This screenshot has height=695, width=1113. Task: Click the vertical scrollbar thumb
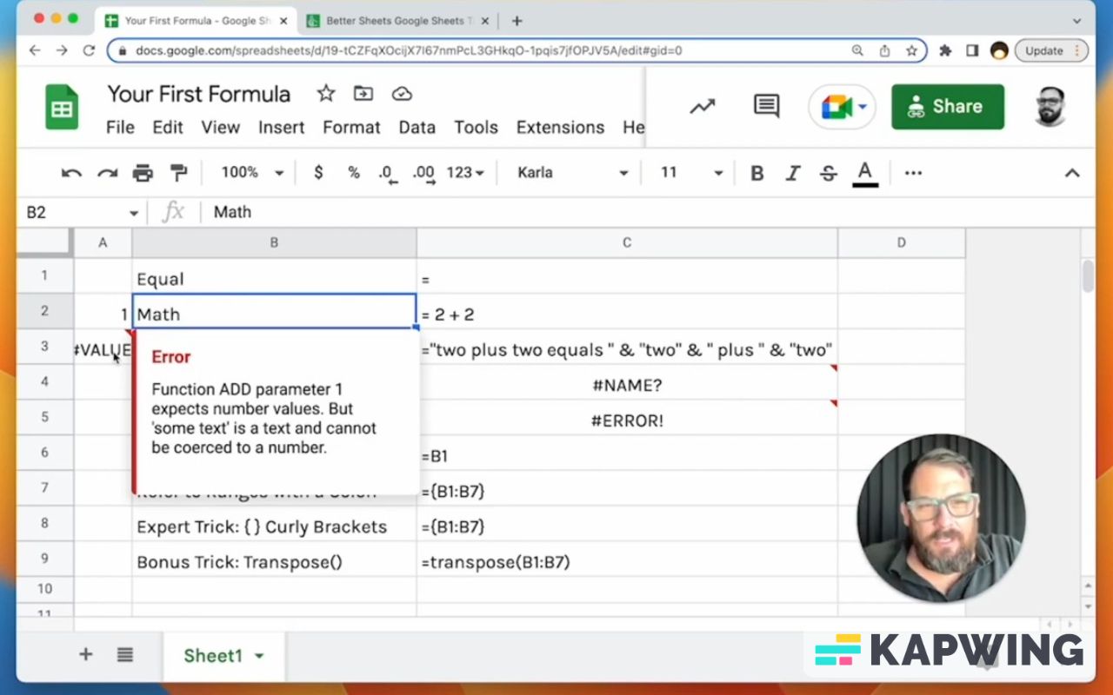point(1088,275)
